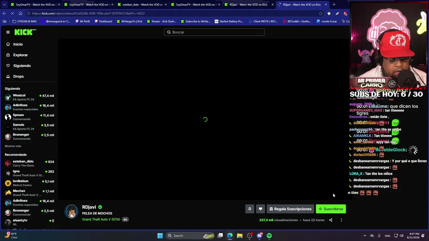The width and height of the screenshot is (429, 241).
Task: Open the Spreen channel avatar in sidebar
Action: [x=8, y=117]
